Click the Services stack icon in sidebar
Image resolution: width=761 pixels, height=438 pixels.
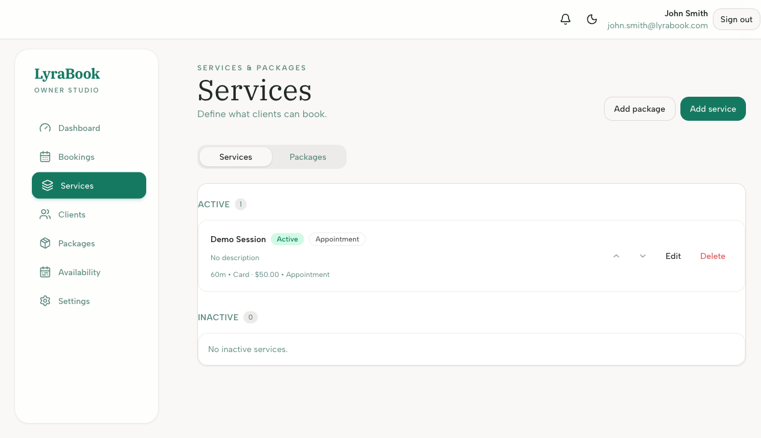[x=47, y=185]
